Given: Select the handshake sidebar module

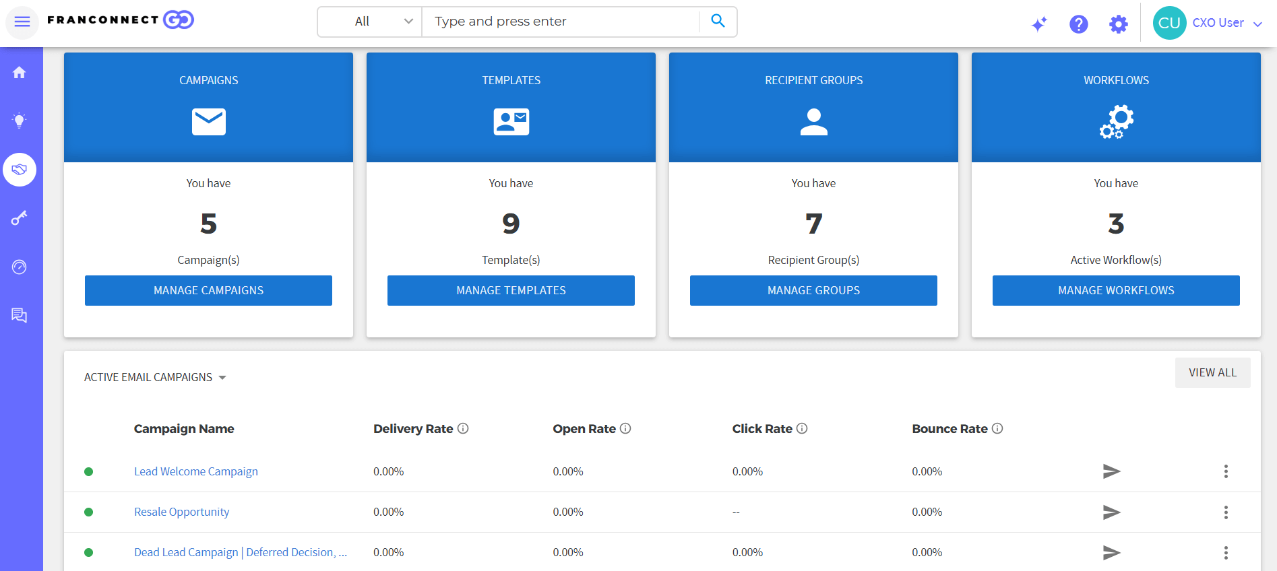Looking at the screenshot, I should (20, 170).
